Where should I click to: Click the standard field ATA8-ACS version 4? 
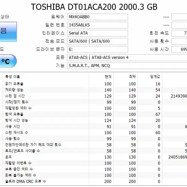pyautogui.click(x=127, y=58)
